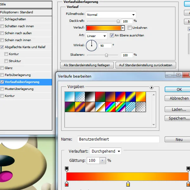190x190 pixels.
Task: Open the Glättung slider popup arrow
Action: pos(103,161)
